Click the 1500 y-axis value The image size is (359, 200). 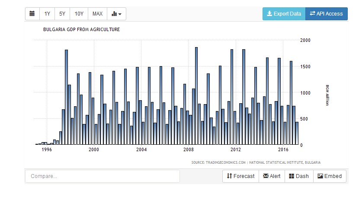tap(305, 67)
